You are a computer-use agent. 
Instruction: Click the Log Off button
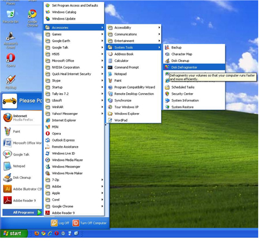click(60, 223)
